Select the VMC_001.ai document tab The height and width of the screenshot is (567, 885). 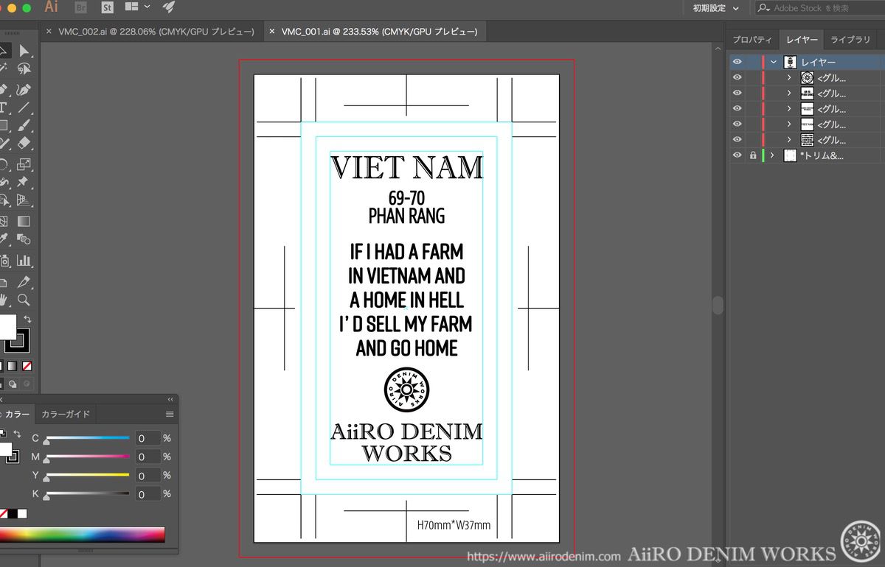pos(379,32)
